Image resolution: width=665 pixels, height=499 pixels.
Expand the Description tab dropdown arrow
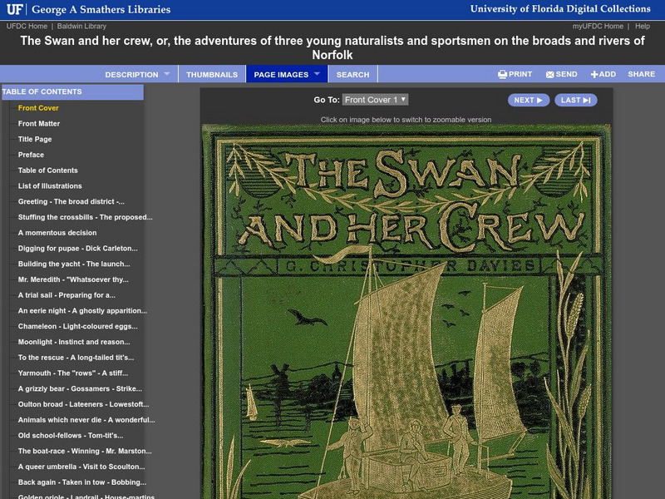[167, 74]
